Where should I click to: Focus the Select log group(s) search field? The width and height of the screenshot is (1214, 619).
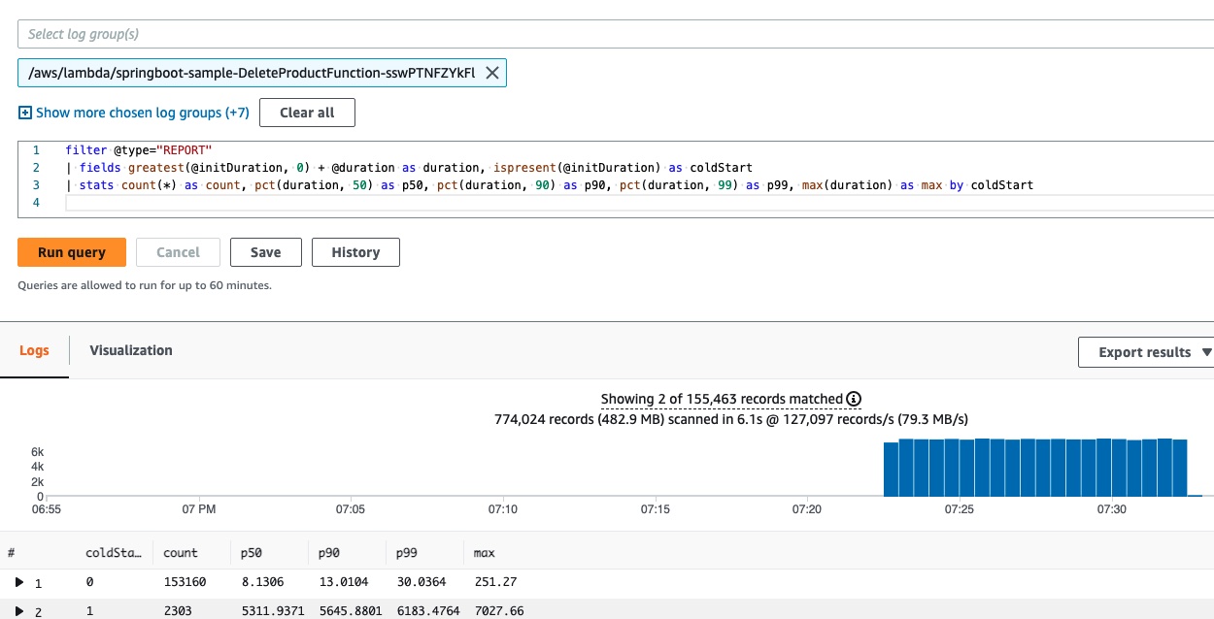pos(616,34)
